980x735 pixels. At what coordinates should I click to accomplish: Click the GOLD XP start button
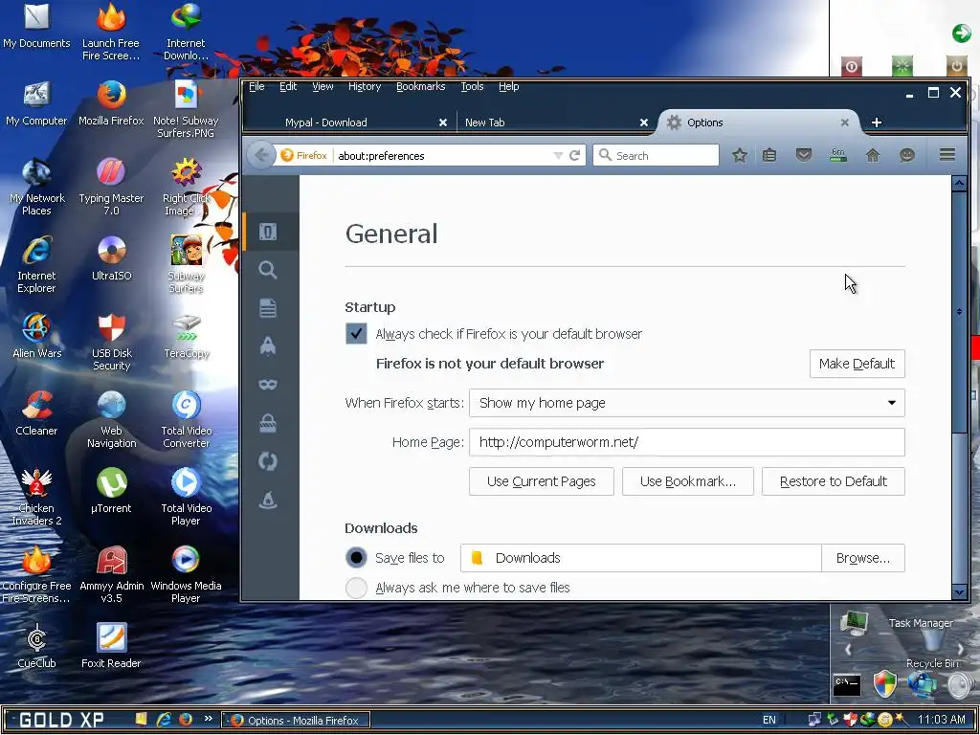coord(61,720)
